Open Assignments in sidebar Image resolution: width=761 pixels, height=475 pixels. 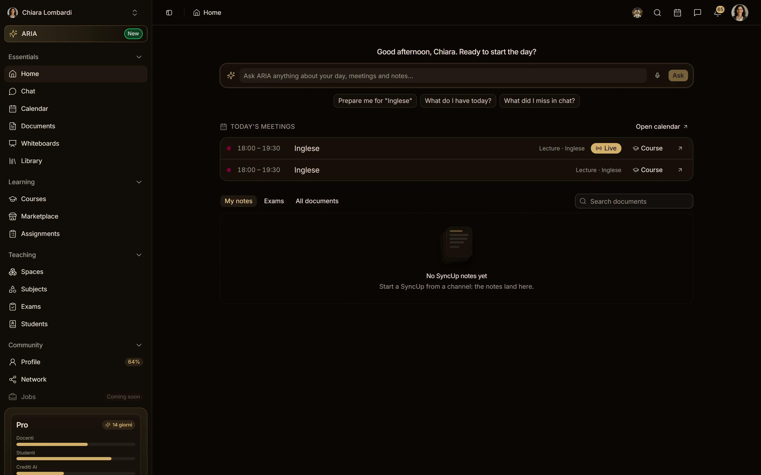tap(76, 234)
